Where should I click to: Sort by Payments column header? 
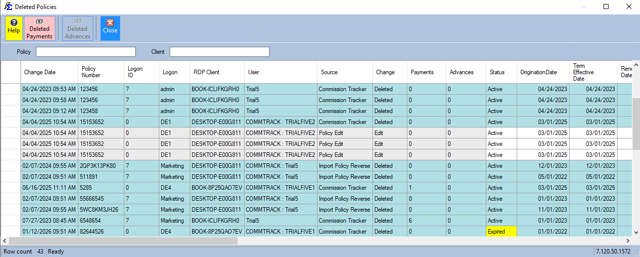tap(427, 72)
